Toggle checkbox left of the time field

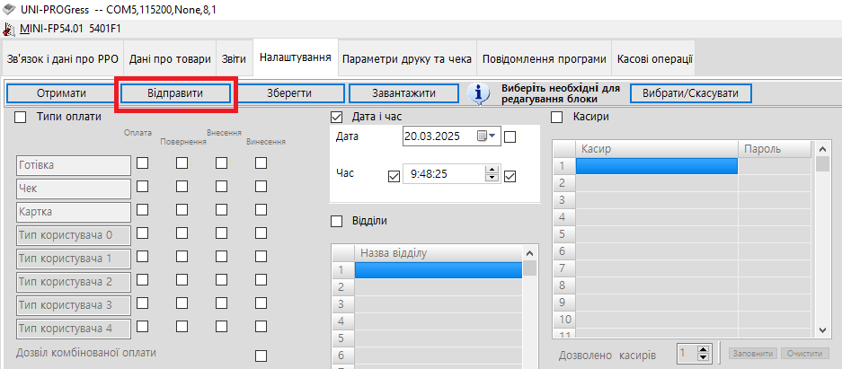pos(394,177)
